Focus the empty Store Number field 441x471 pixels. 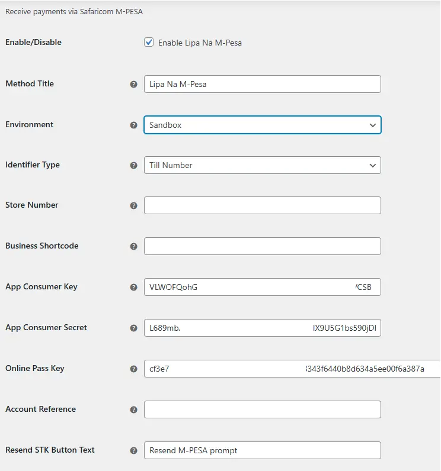click(263, 205)
